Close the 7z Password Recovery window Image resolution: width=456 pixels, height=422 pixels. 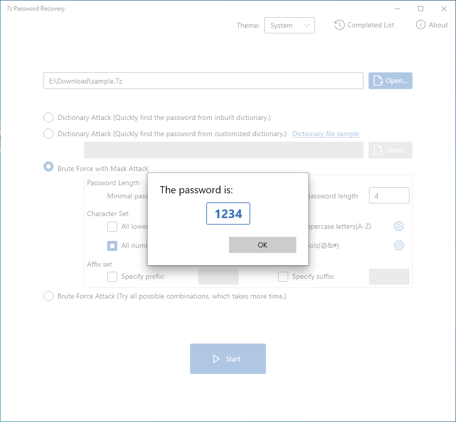tap(444, 9)
